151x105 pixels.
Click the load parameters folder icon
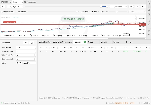click(x=25, y=43)
